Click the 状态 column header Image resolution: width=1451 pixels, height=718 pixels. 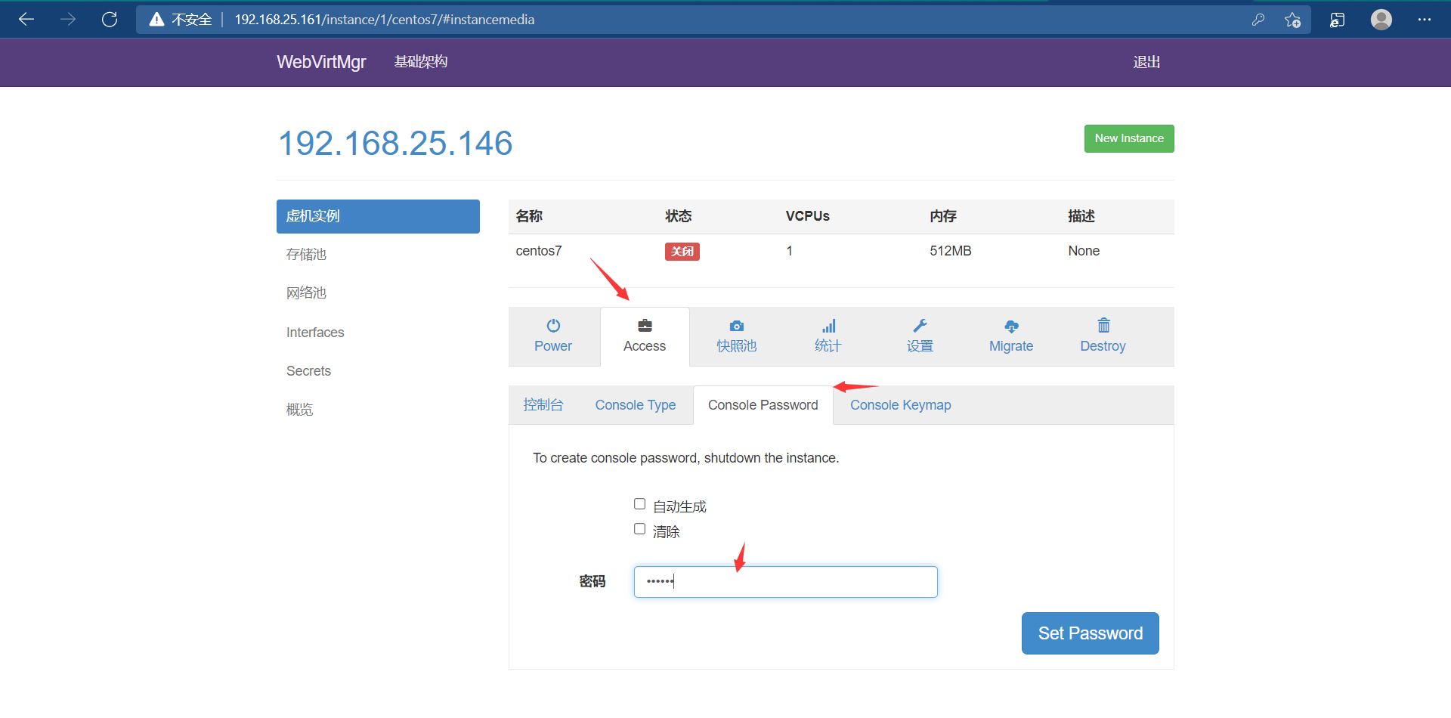679,216
